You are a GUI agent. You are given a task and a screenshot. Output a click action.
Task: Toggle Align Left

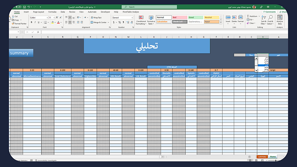pyautogui.click(x=66, y=22)
